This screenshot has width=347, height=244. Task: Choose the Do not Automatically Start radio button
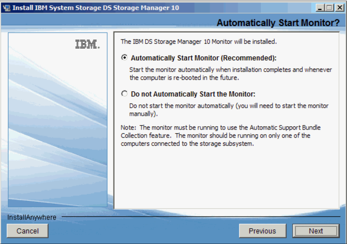[x=125, y=94]
